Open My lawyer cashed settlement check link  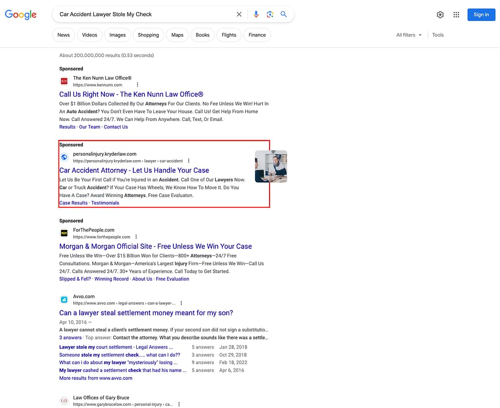tap(123, 370)
